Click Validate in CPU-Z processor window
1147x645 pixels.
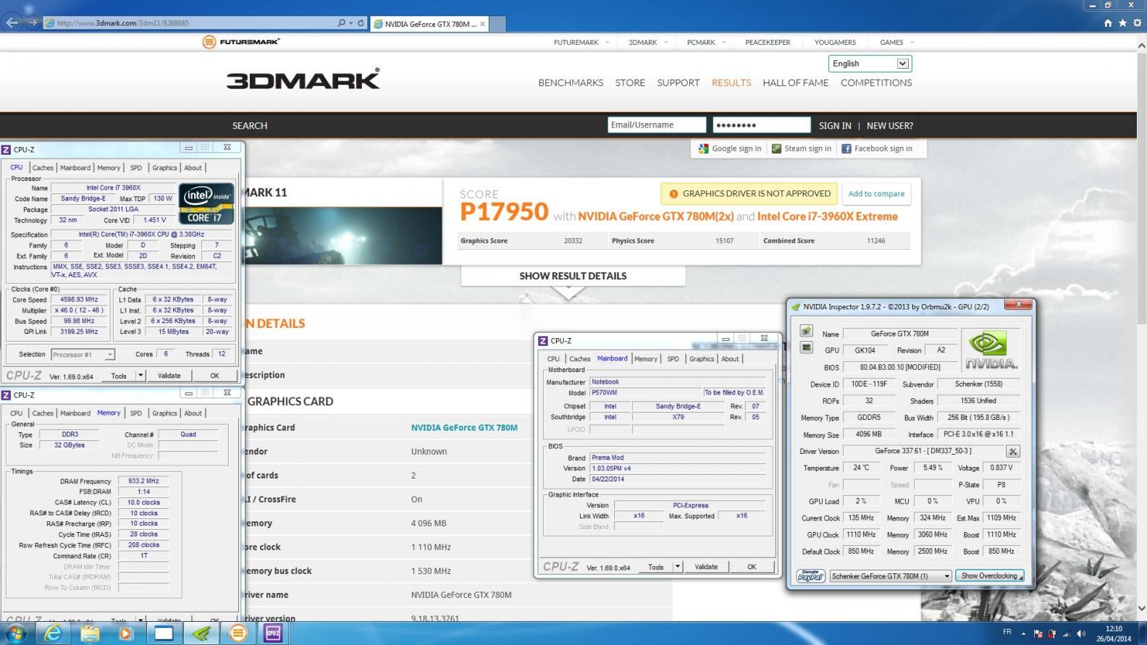pyautogui.click(x=169, y=376)
